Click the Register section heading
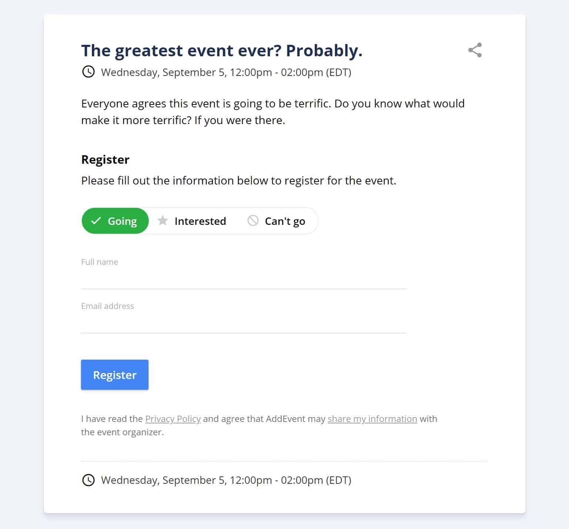The width and height of the screenshot is (569, 529). (x=105, y=160)
